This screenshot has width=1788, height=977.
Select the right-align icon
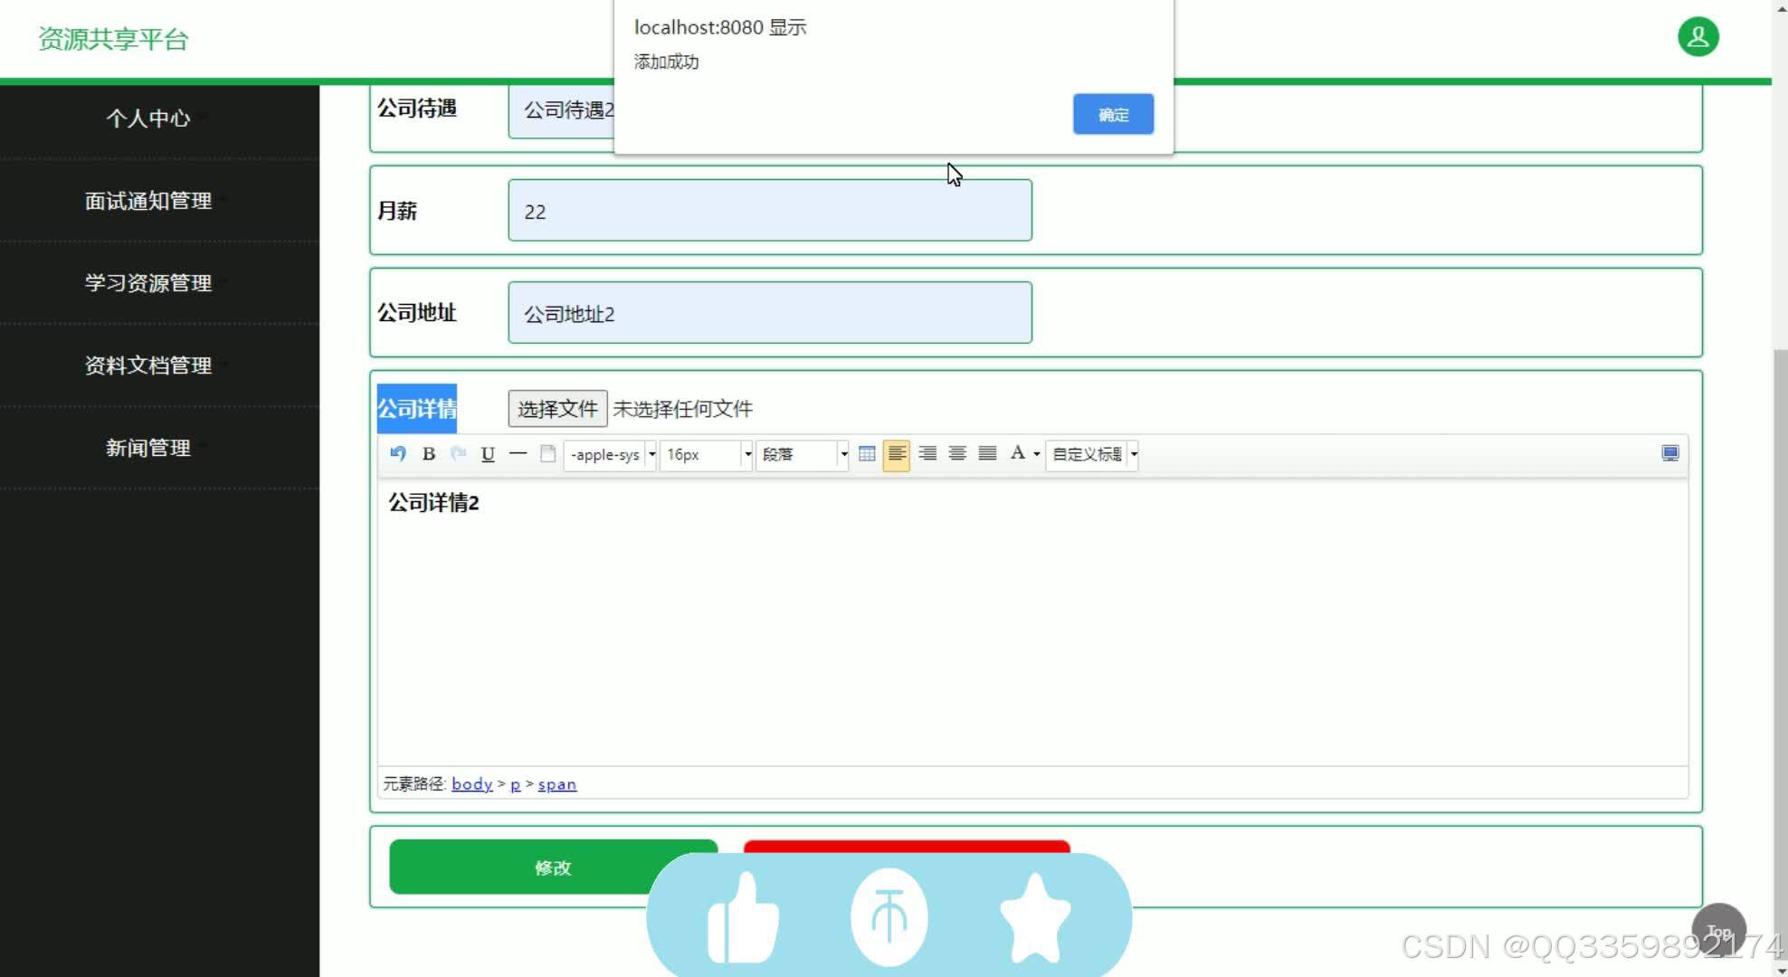click(x=927, y=453)
